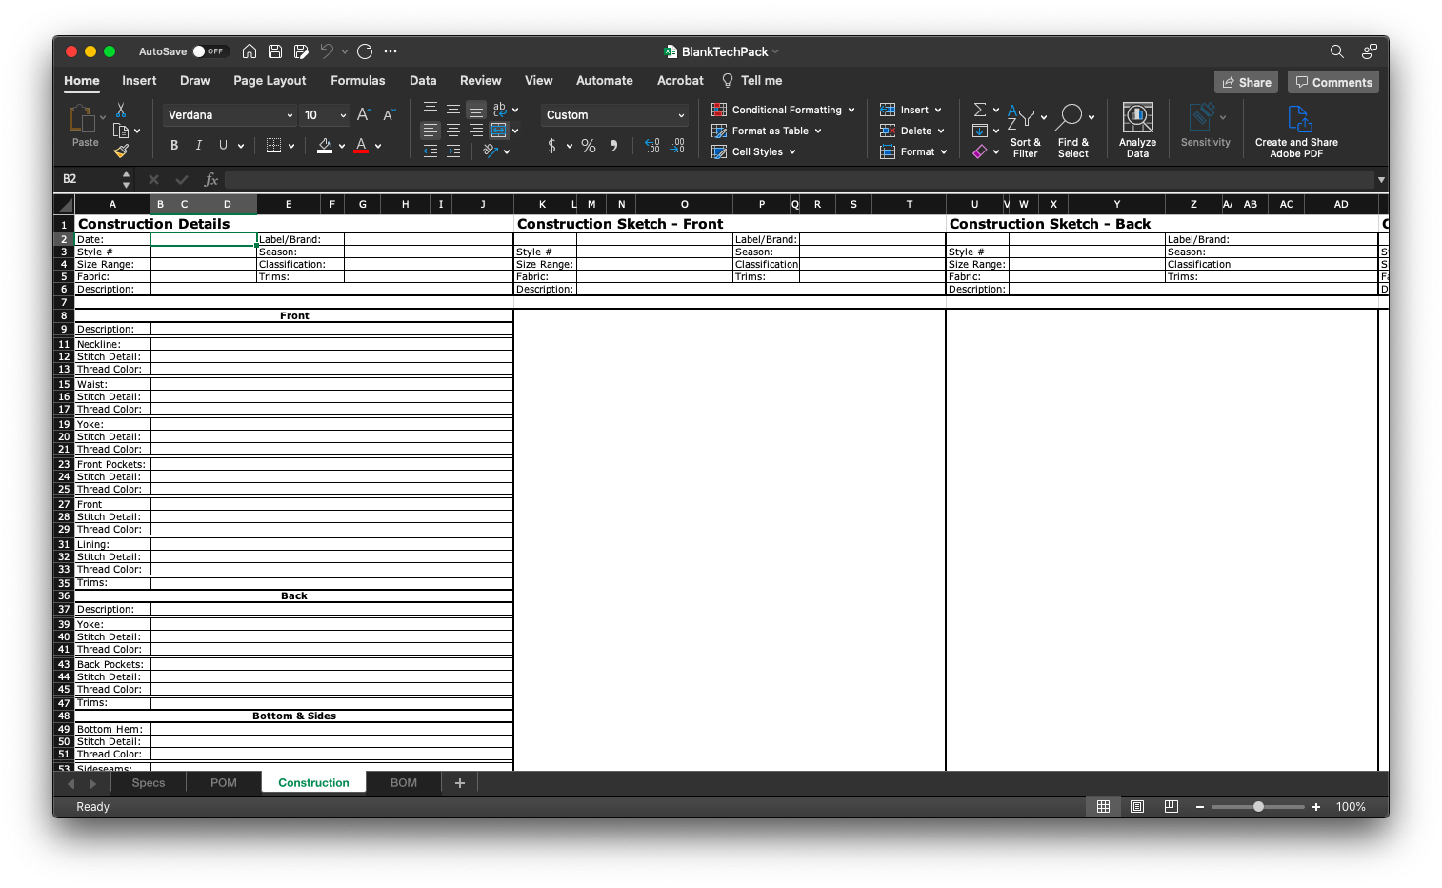Click the zoom slider handle

click(1258, 807)
